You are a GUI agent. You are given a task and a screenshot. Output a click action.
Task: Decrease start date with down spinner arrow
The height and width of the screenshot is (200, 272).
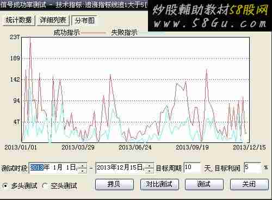click(83, 171)
